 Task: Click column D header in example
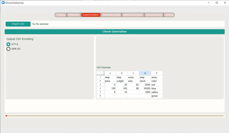tap(145, 73)
